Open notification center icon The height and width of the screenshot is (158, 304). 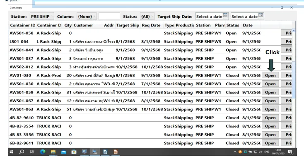(x=290, y=152)
